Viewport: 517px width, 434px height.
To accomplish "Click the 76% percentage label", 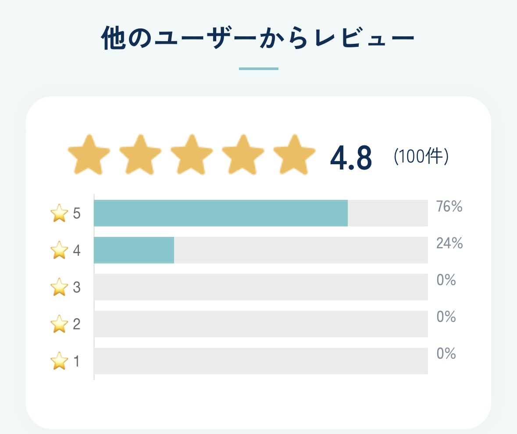I will (449, 206).
